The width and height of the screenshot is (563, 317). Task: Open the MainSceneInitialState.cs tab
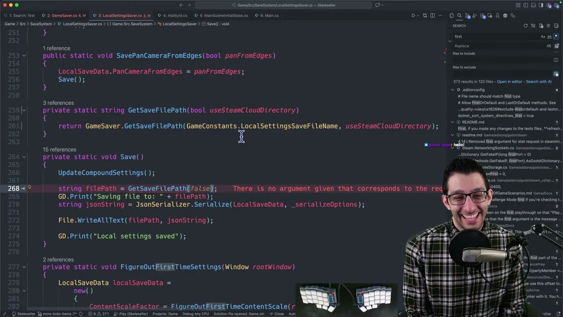pyautogui.click(x=224, y=15)
